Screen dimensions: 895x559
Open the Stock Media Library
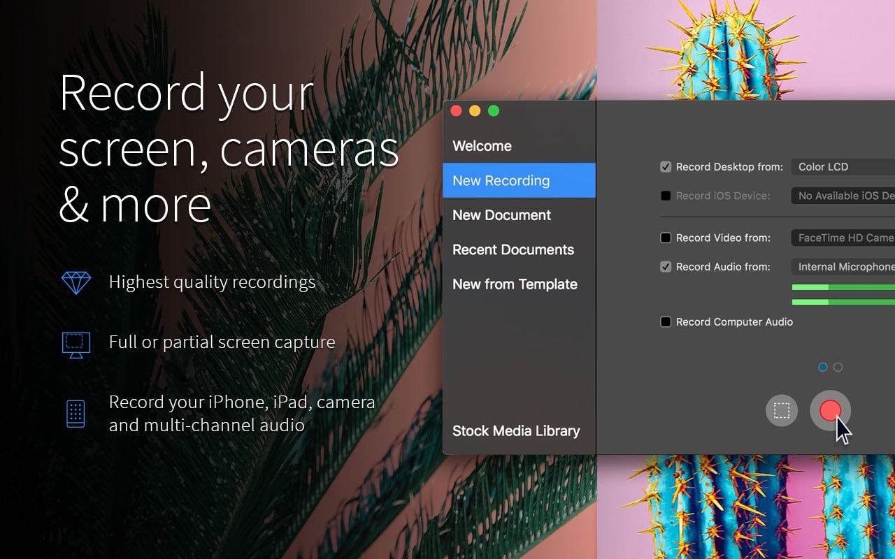(516, 430)
